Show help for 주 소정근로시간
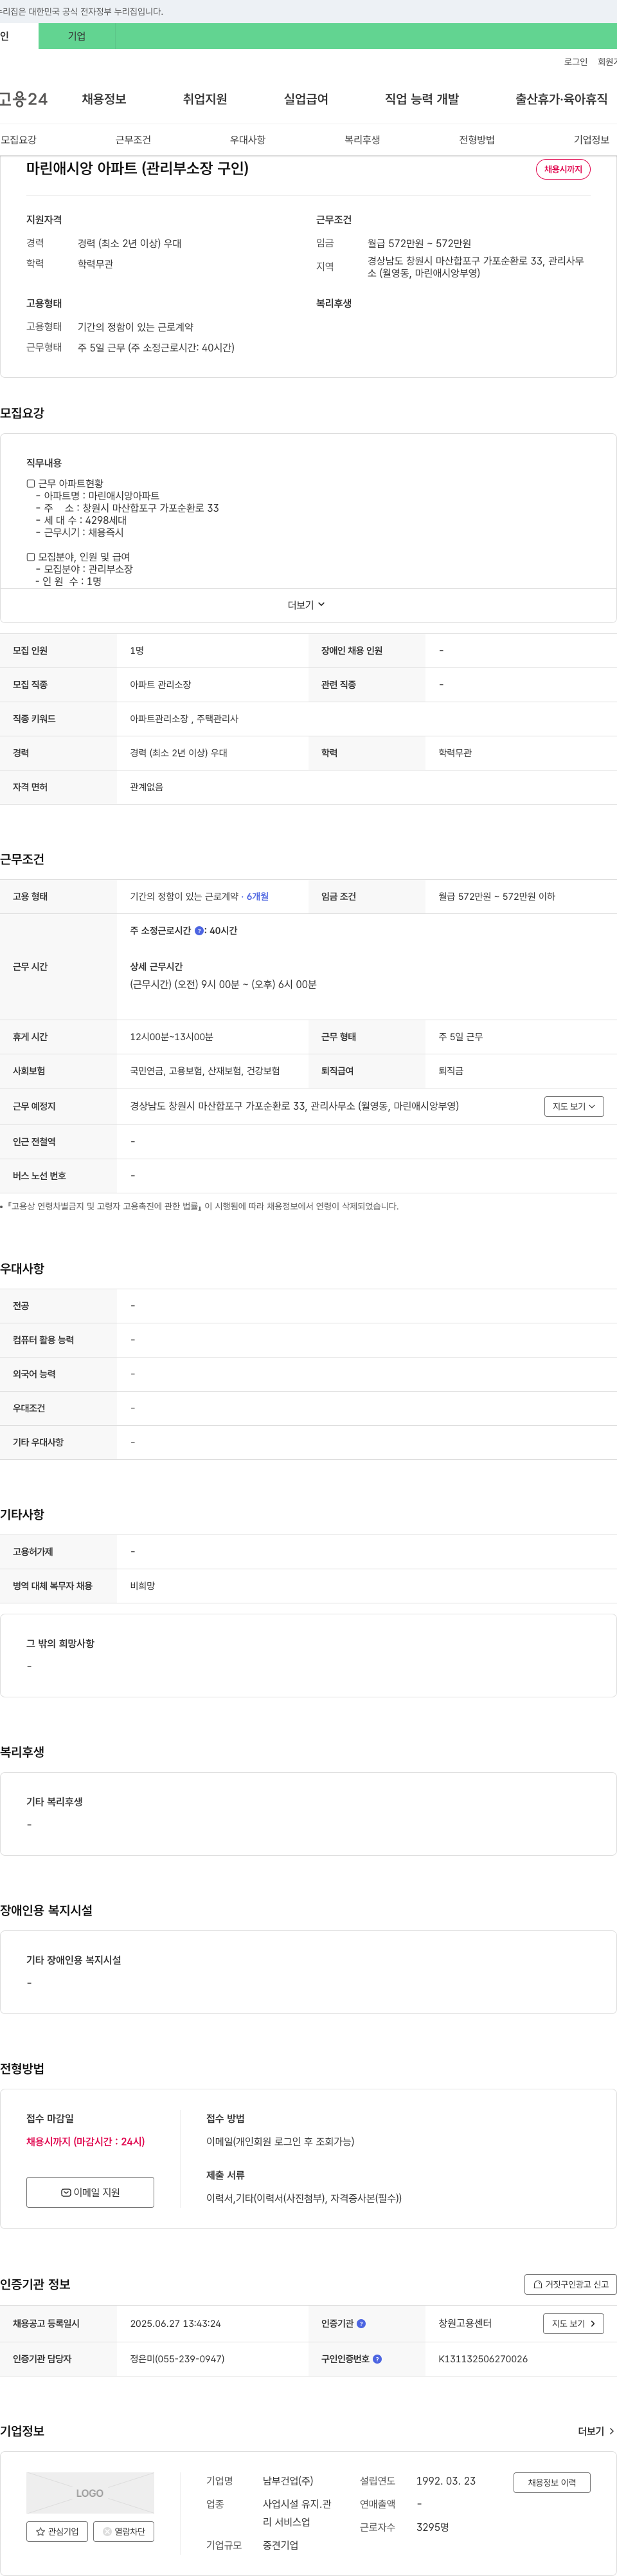 pos(199,931)
